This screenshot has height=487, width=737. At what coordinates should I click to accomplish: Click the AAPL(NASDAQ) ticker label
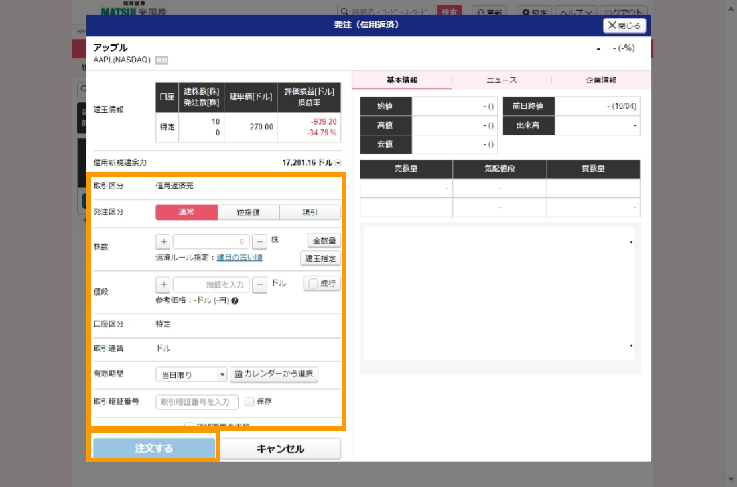pos(122,60)
